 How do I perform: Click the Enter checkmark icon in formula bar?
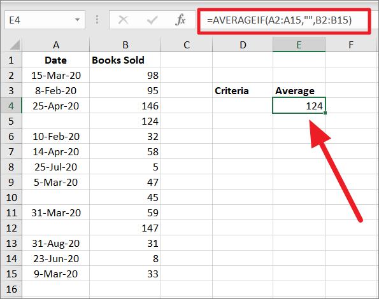click(x=152, y=20)
